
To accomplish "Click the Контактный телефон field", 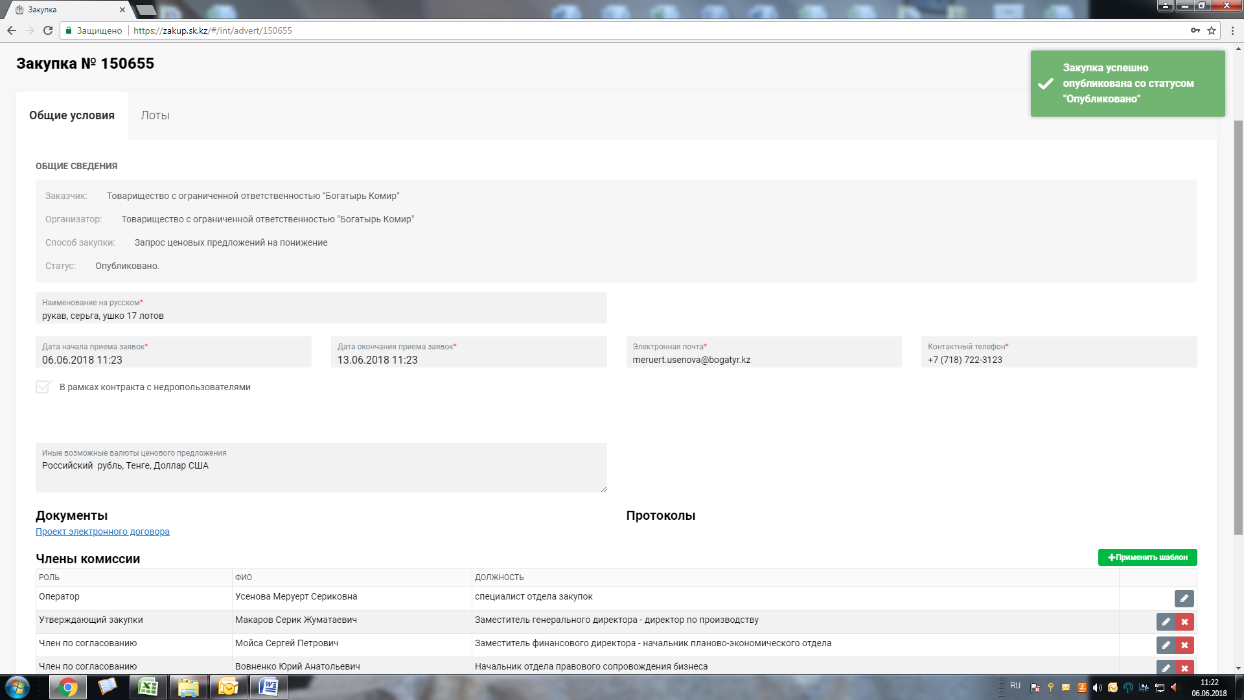I will click(x=1059, y=352).
